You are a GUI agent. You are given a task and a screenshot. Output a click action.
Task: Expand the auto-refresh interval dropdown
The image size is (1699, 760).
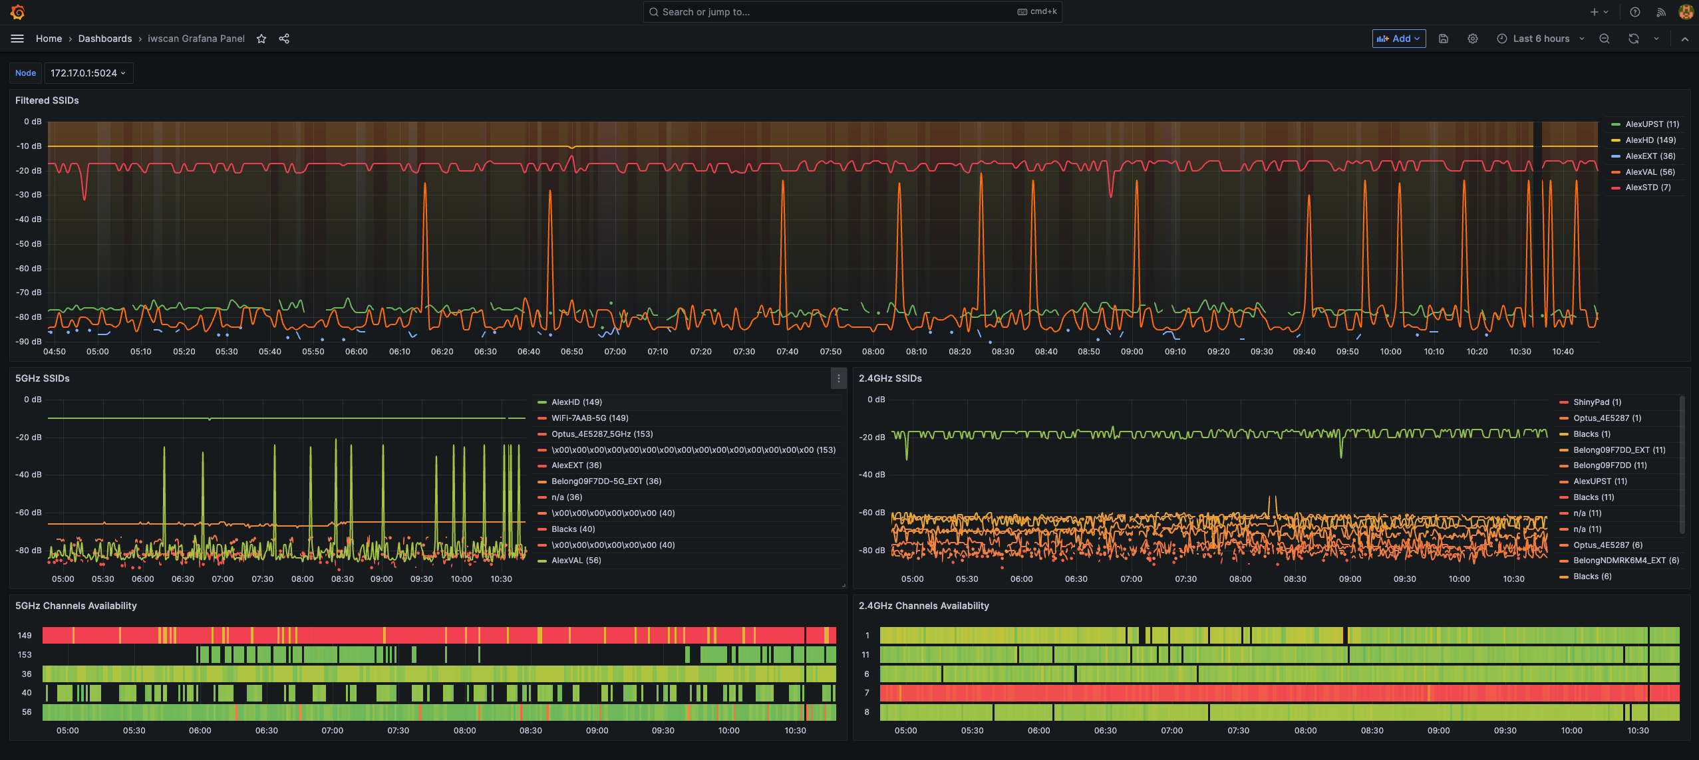pos(1658,39)
